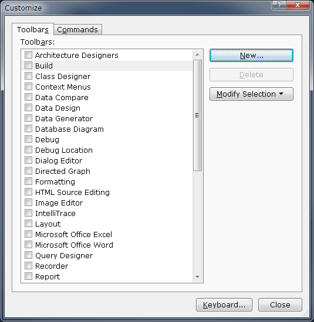This screenshot has width=314, height=322.
Task: Switch to the Commands tab
Action: (77, 30)
